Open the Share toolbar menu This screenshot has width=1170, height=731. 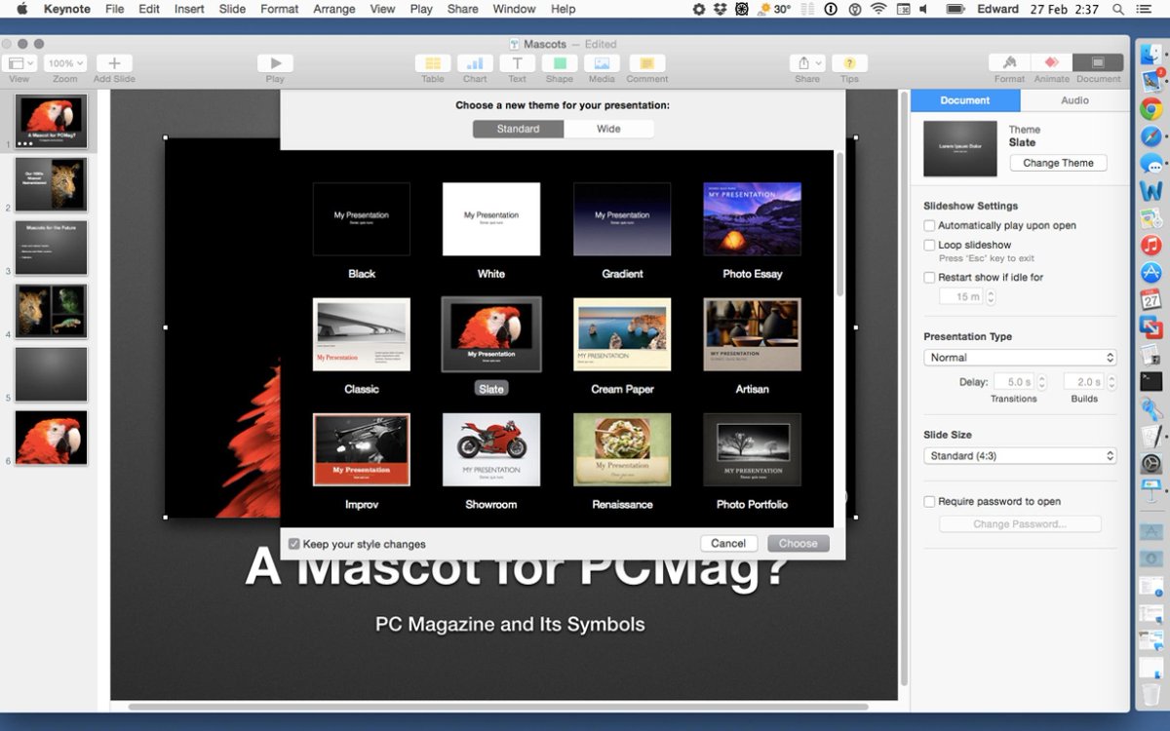807,63
